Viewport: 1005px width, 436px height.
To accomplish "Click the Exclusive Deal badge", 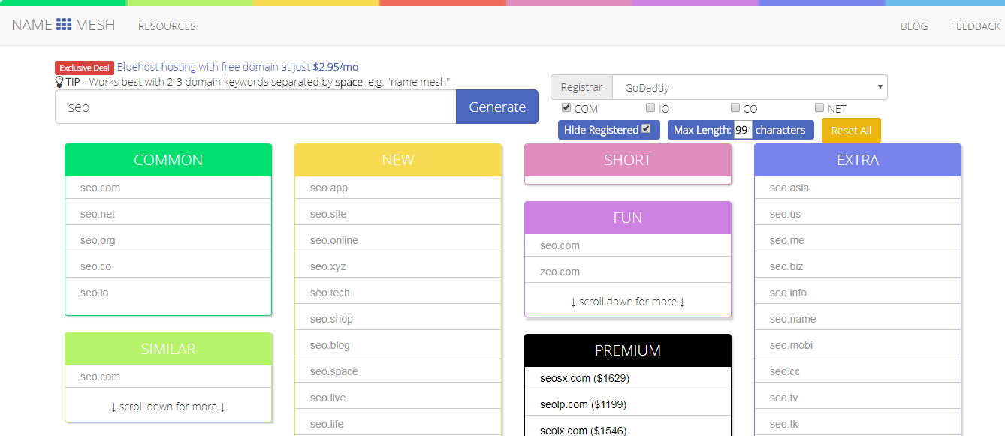I will coord(85,68).
